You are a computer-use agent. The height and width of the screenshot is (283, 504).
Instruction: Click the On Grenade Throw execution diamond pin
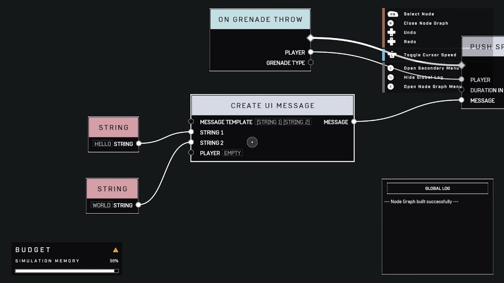310,38
